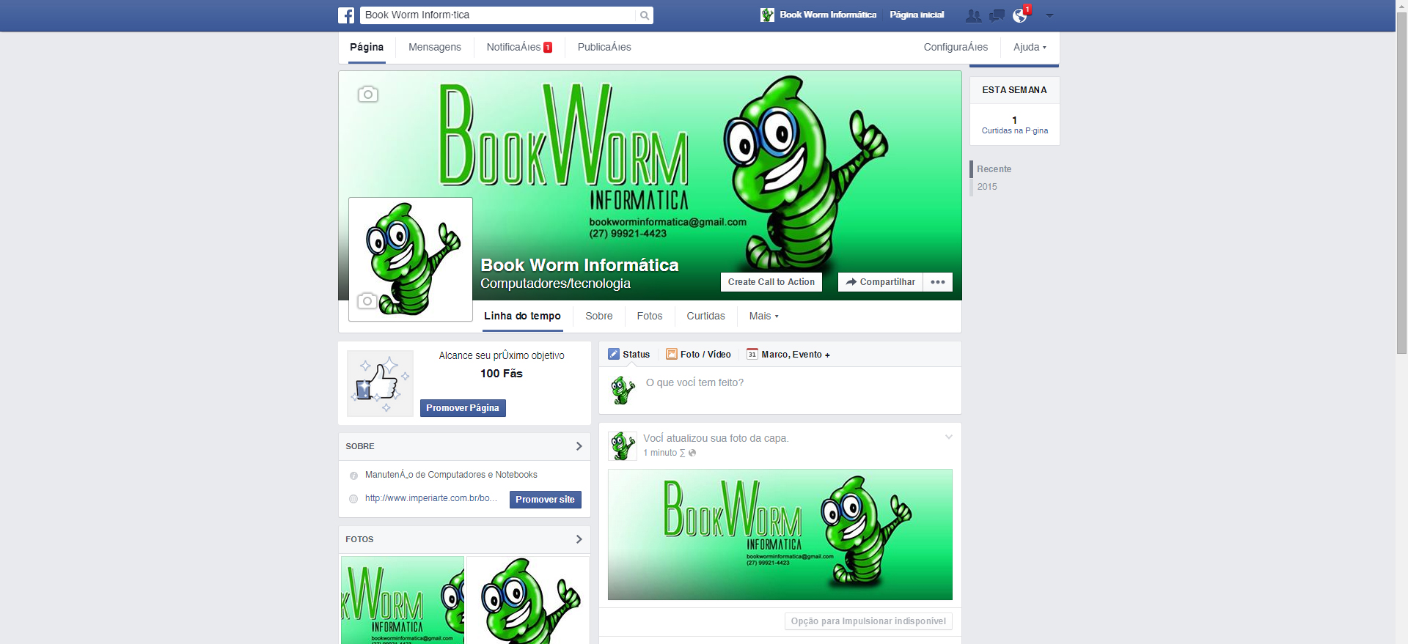Click the page vertical scrollbar
Viewport: 1408px width, 644px height.
click(x=1401, y=183)
